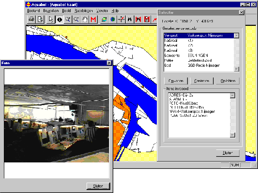The height and width of the screenshot is (193, 258).
Task: Click the Sluiten button in Foto window
Action: click(x=98, y=186)
